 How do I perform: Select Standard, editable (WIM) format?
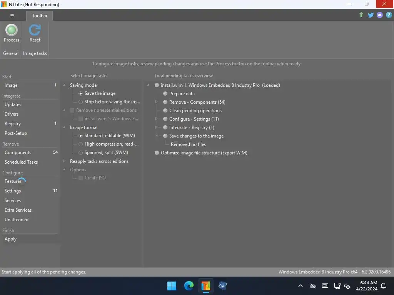click(80, 136)
